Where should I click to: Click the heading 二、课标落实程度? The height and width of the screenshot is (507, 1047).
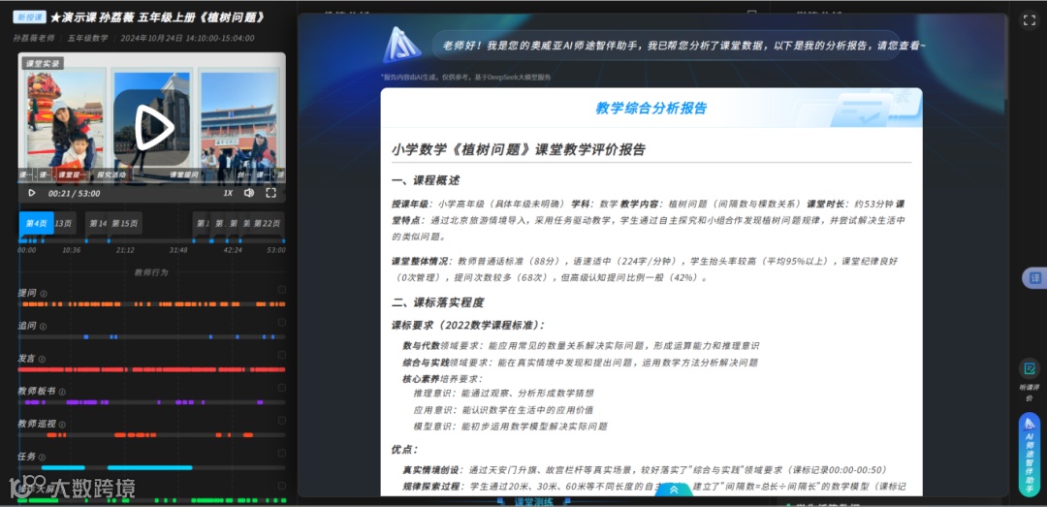pyautogui.click(x=437, y=302)
